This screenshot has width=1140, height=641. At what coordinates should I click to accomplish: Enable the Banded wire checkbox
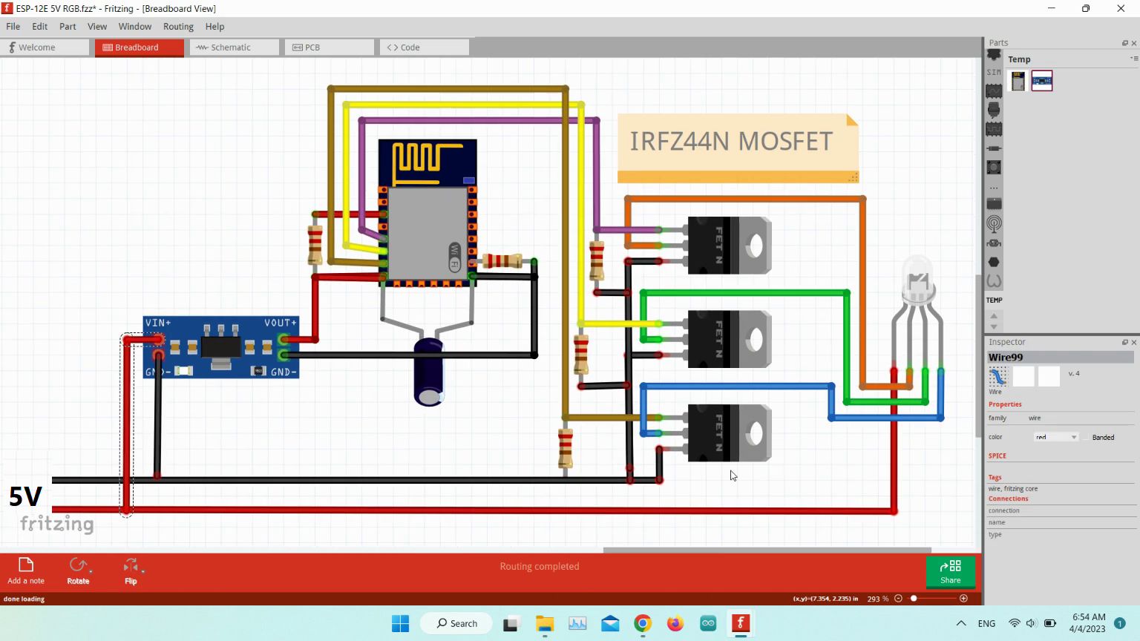(x=1087, y=438)
